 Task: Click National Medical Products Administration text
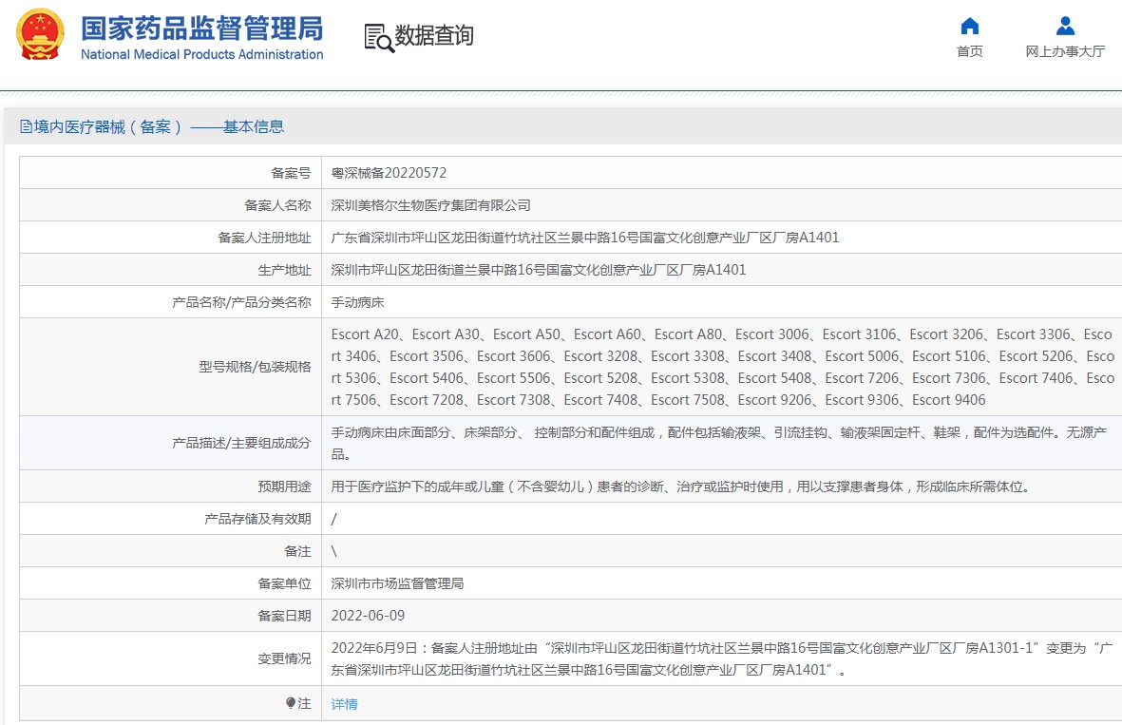point(201,54)
